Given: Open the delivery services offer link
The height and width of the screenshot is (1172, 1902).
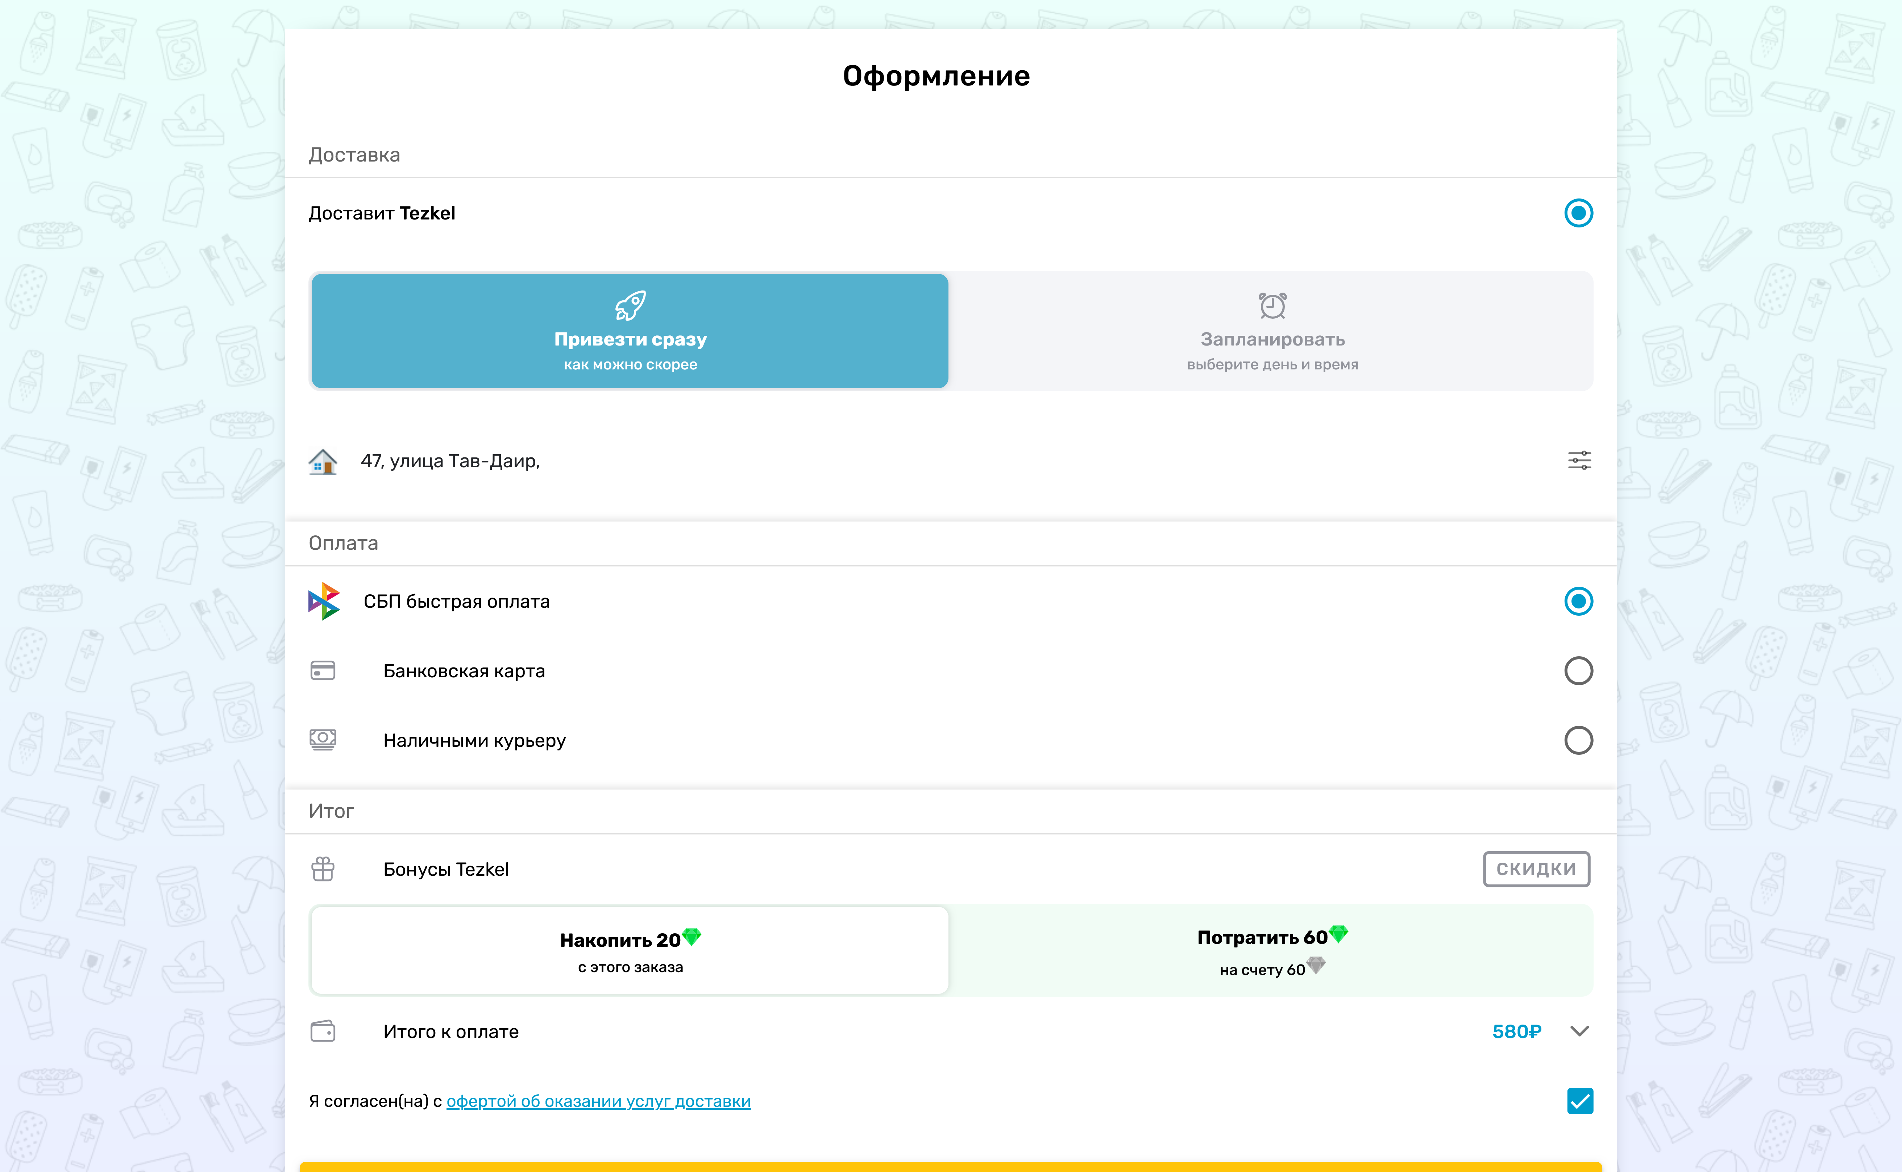Looking at the screenshot, I should [598, 1101].
